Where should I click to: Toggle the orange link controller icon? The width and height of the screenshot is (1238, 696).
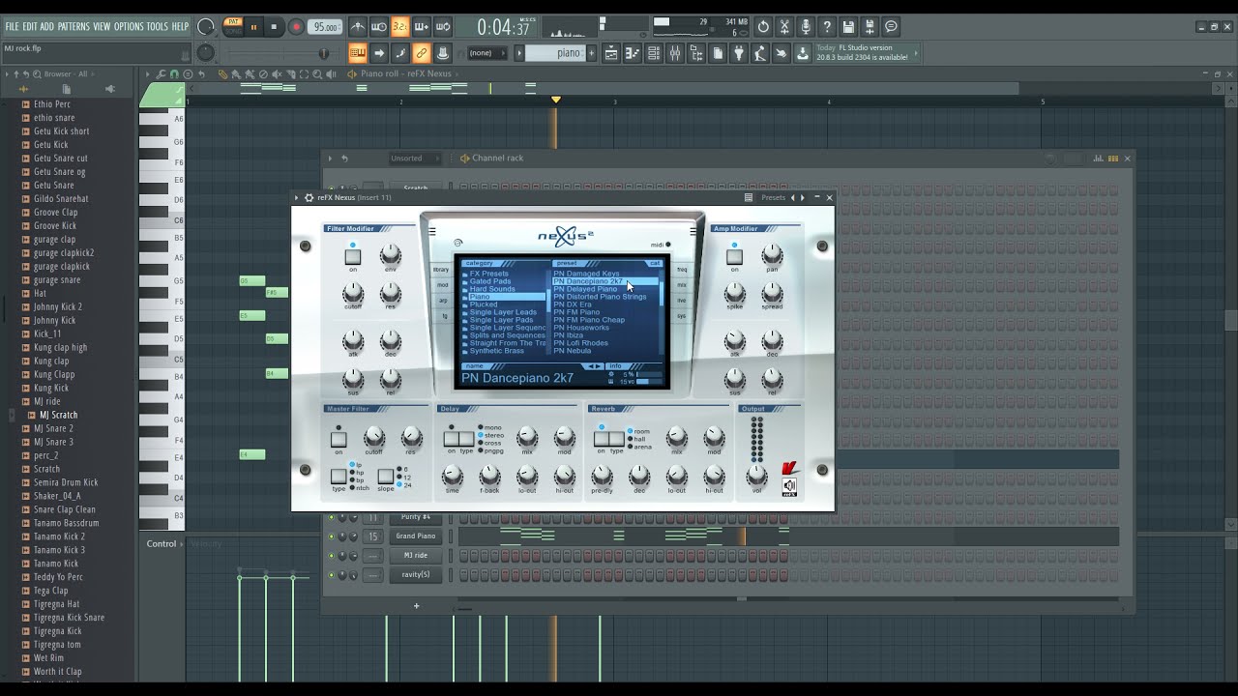pyautogui.click(x=422, y=53)
